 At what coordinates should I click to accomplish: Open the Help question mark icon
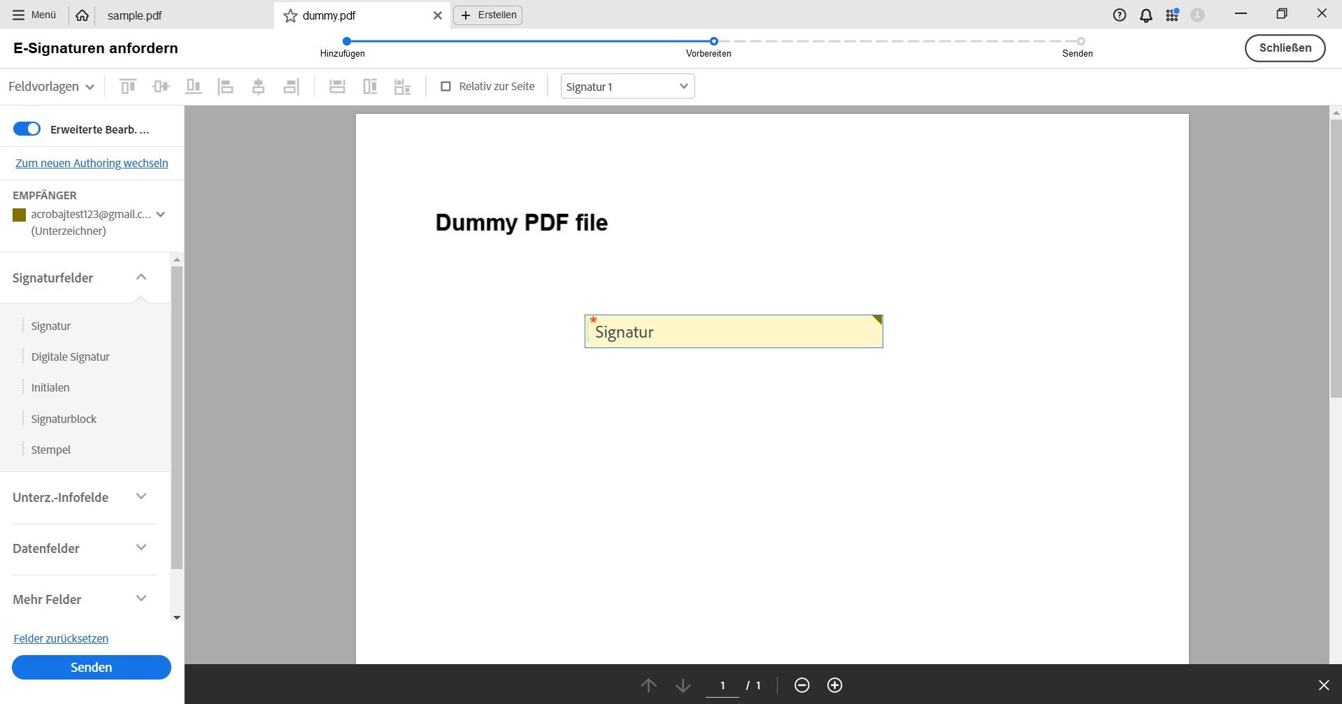pyautogui.click(x=1120, y=15)
